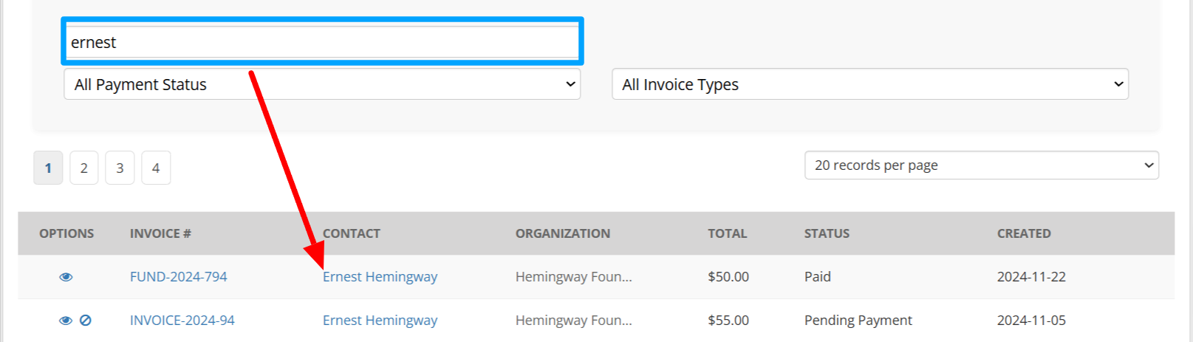Click the search field containing "ernest"
Viewport: 1193px width, 342px height.
pos(322,42)
